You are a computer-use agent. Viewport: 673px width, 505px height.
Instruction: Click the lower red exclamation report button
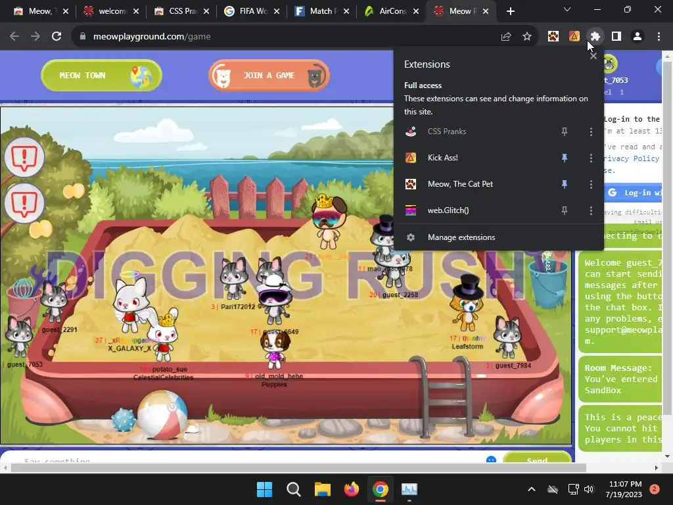point(24,203)
